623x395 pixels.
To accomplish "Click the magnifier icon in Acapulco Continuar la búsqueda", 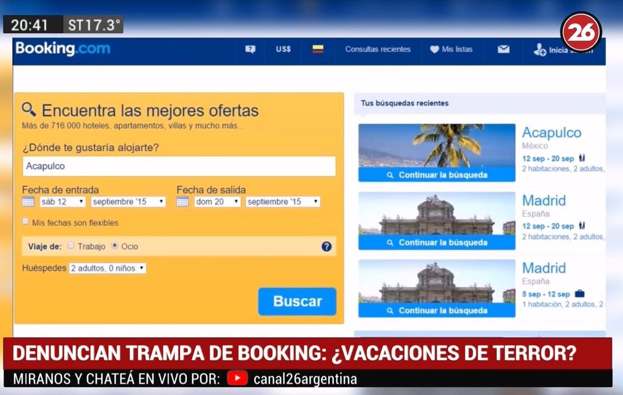I will pos(390,175).
